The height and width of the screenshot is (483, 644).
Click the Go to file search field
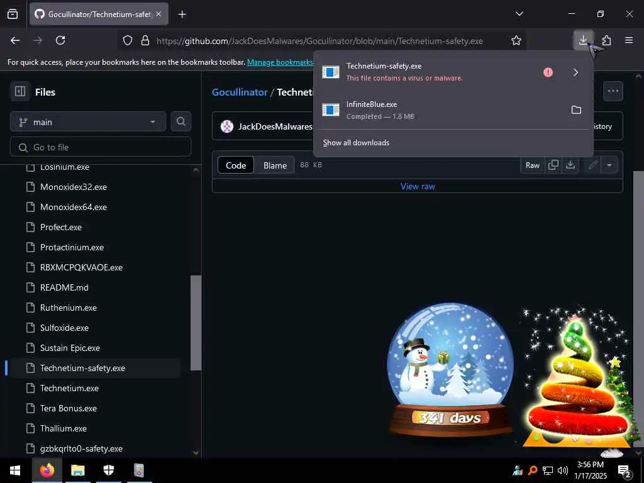[x=101, y=147]
